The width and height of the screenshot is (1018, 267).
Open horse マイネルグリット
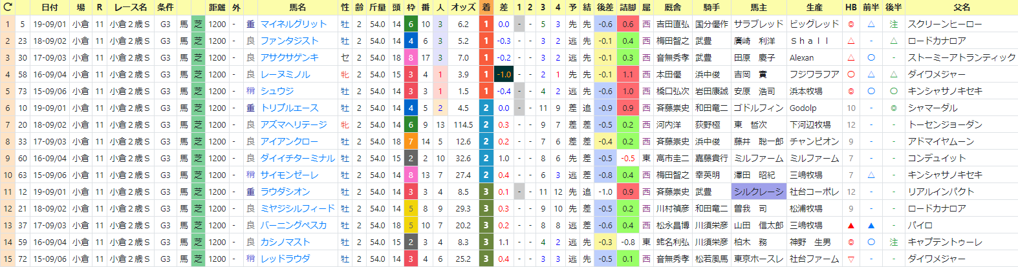point(294,24)
